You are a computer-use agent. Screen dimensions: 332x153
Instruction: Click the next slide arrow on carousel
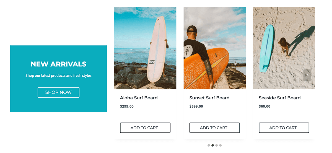click(307, 75)
